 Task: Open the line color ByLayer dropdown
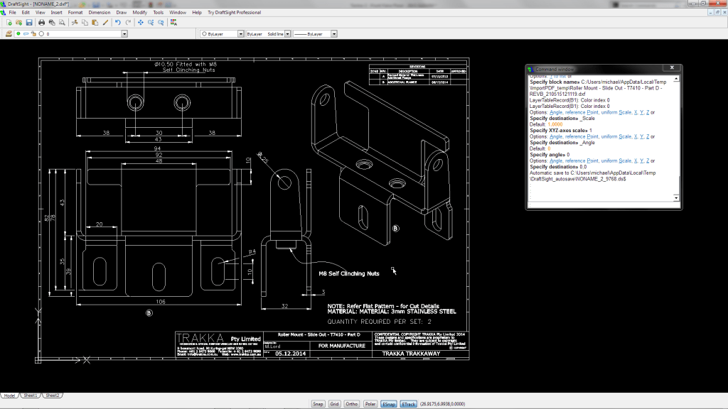239,33
